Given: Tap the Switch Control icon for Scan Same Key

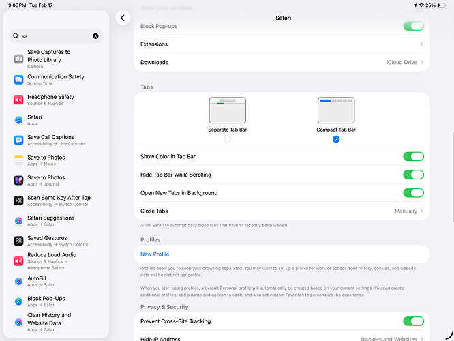Looking at the screenshot, I should pos(18,201).
